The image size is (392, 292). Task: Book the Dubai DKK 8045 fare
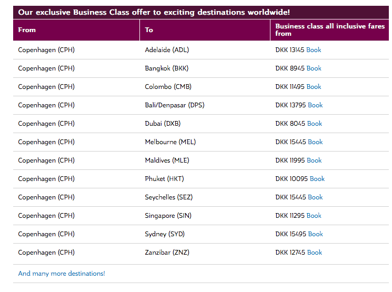314,124
